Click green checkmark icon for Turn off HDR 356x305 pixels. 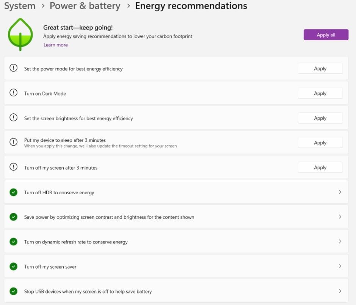(x=13, y=192)
